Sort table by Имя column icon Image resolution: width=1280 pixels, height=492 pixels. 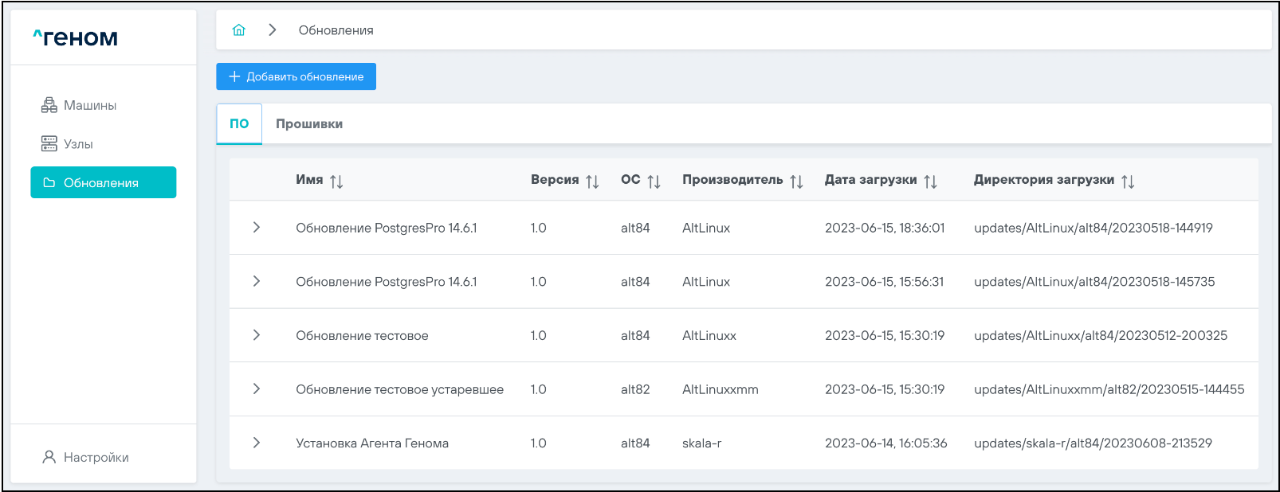(x=336, y=182)
